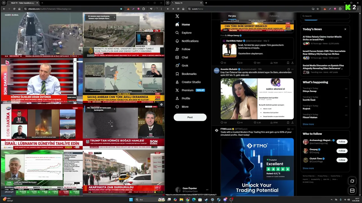Open the Grok floating button
Image resolution: width=362 pixels, height=203 pixels.
click(352, 181)
